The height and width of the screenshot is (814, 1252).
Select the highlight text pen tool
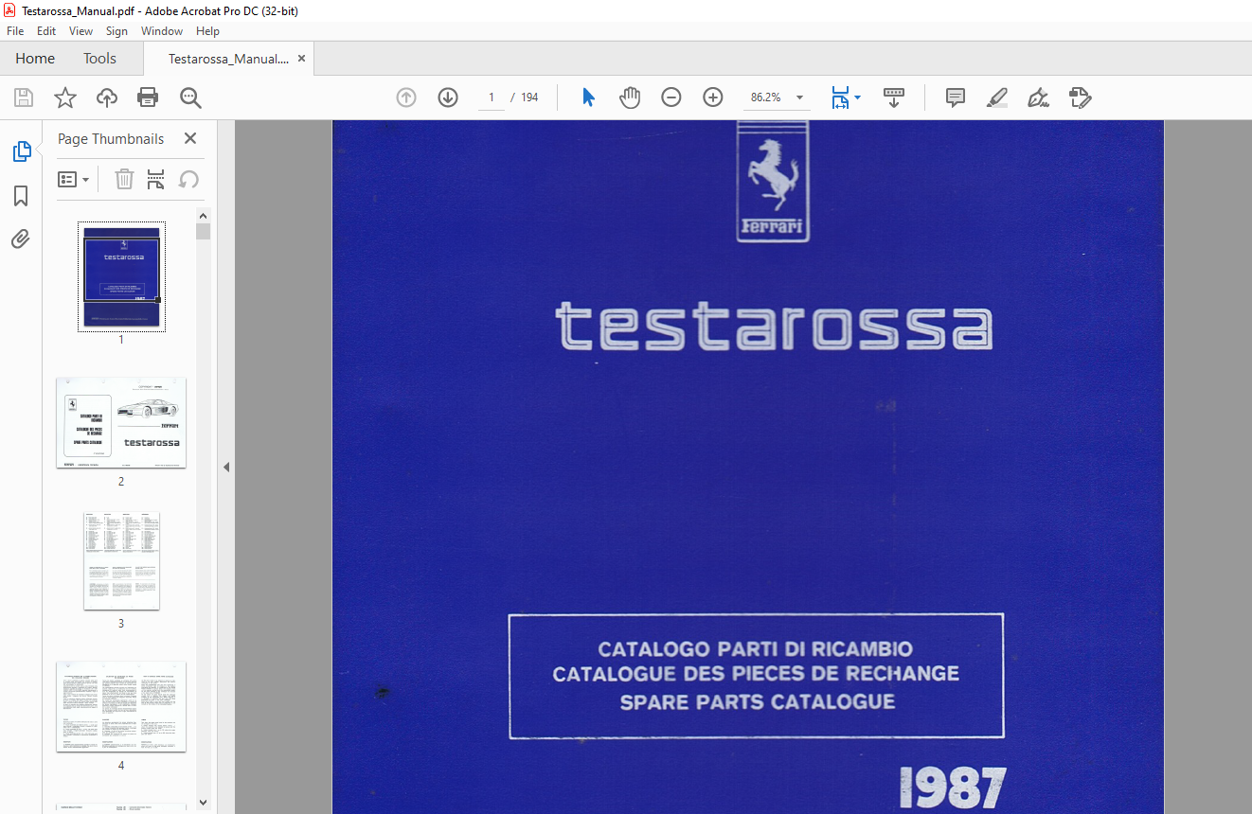point(997,97)
